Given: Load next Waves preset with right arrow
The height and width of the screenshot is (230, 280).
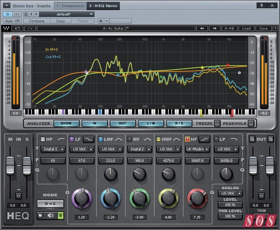Looking at the screenshot, I should click(x=214, y=29).
